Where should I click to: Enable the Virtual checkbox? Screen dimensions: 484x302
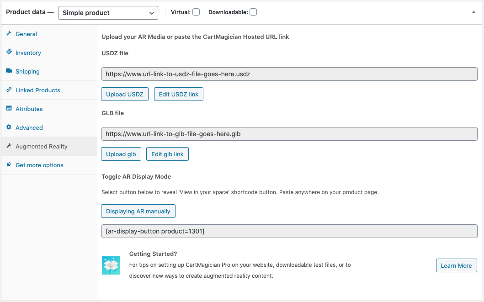(196, 12)
